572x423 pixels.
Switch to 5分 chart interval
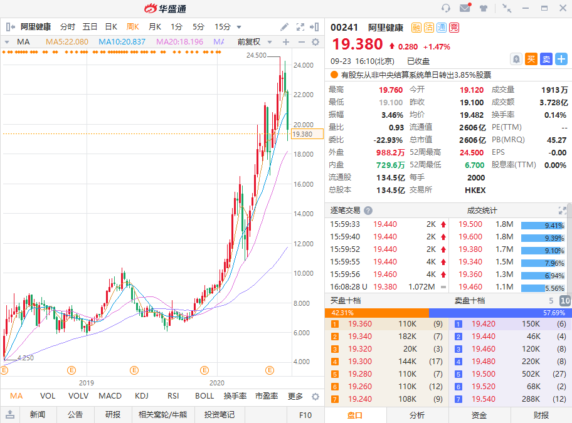pos(198,26)
